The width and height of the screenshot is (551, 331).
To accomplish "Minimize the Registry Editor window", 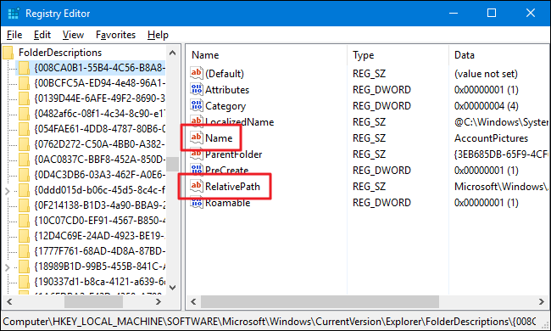I will pyautogui.click(x=454, y=14).
